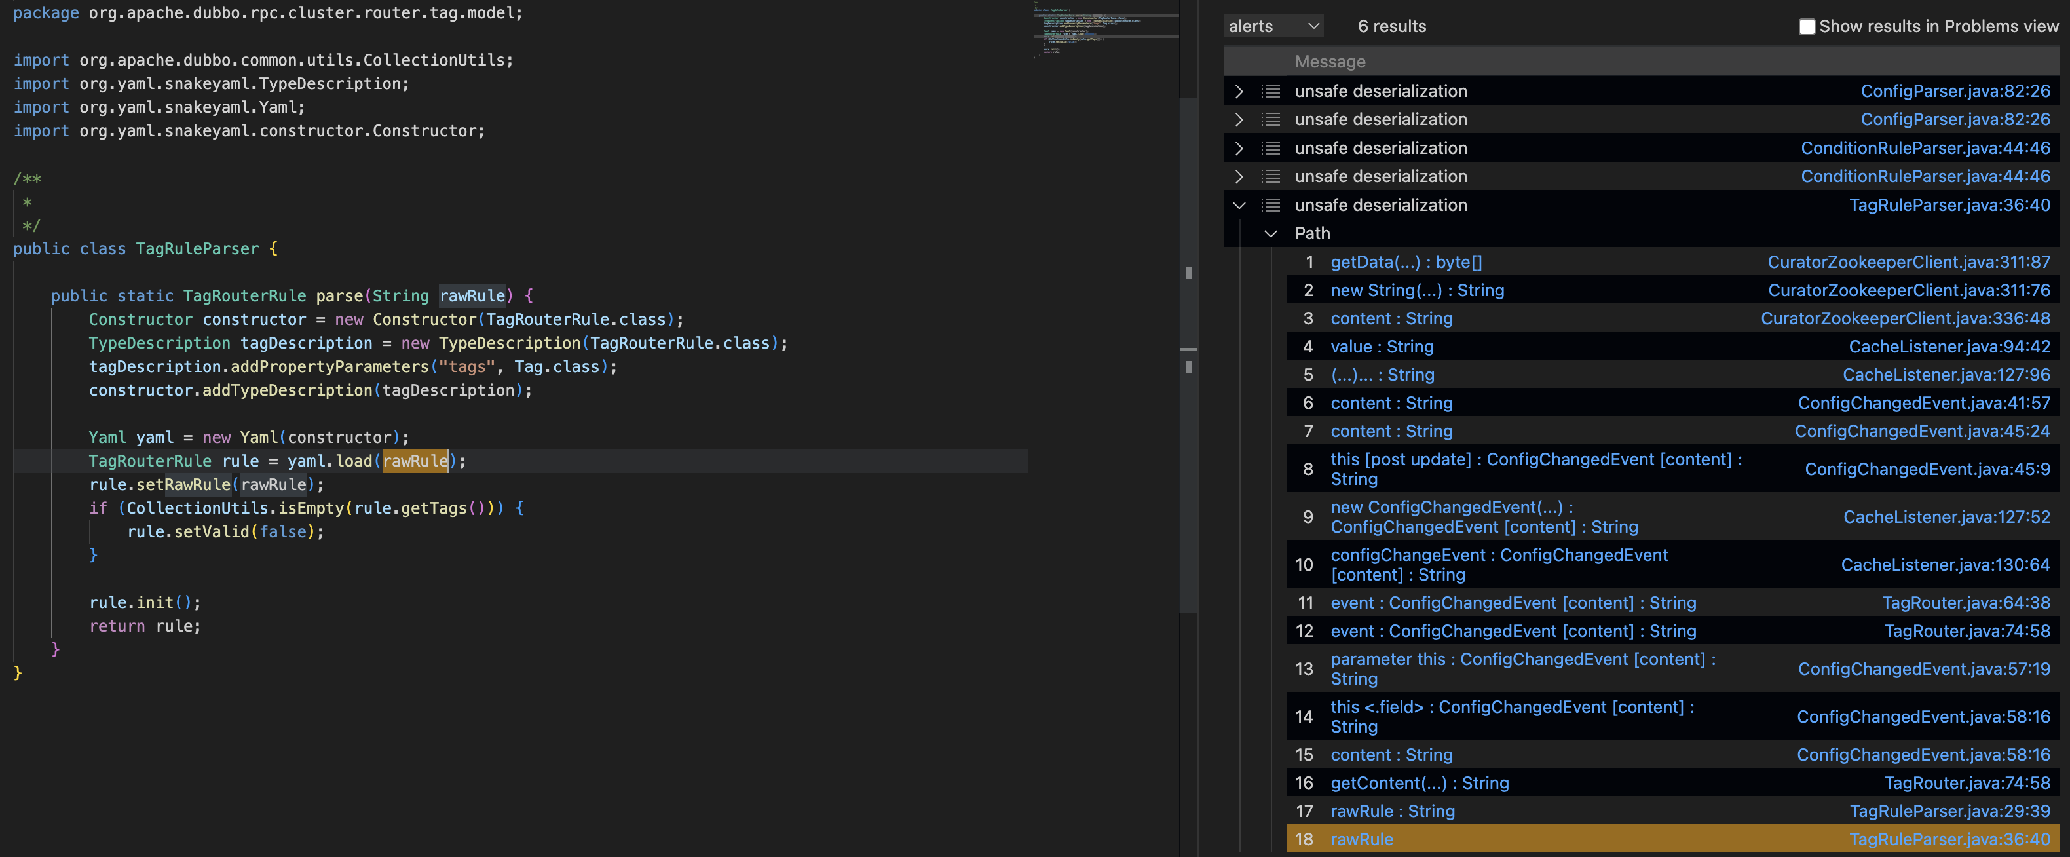Select path step 16 getContent(...) : String
The image size is (2070, 857).
[x=1419, y=783]
